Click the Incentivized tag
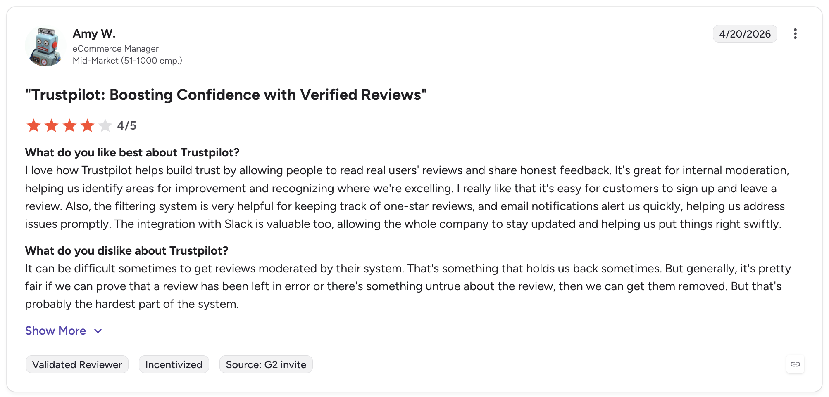The height and width of the screenshot is (397, 829). click(174, 364)
